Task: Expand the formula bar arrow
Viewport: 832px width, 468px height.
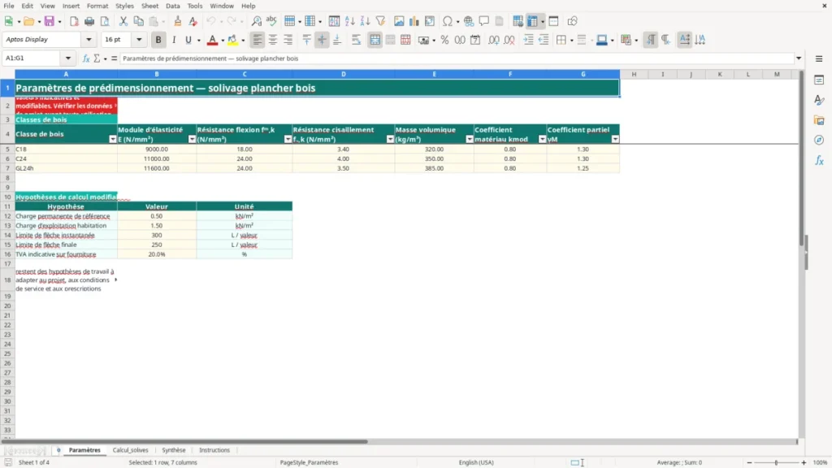Action: [x=799, y=58]
